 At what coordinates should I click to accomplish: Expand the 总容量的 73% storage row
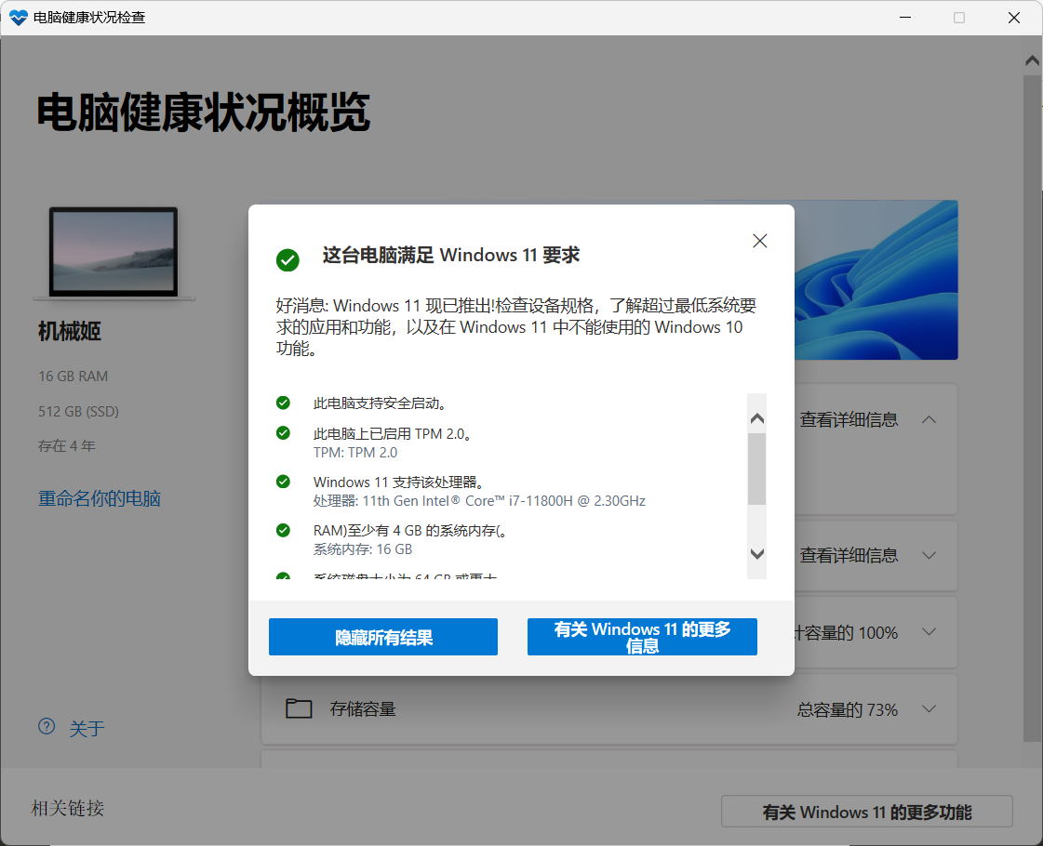(x=929, y=708)
